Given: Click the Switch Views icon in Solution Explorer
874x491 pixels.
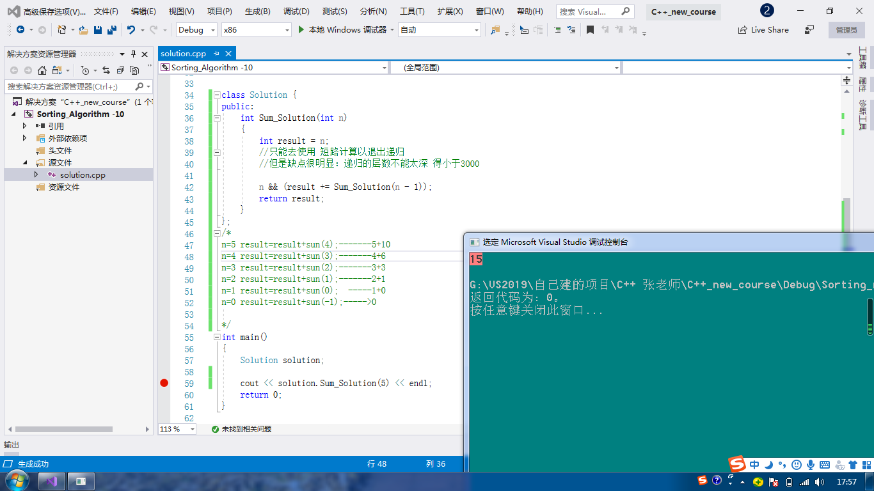Looking at the screenshot, I should 57,70.
